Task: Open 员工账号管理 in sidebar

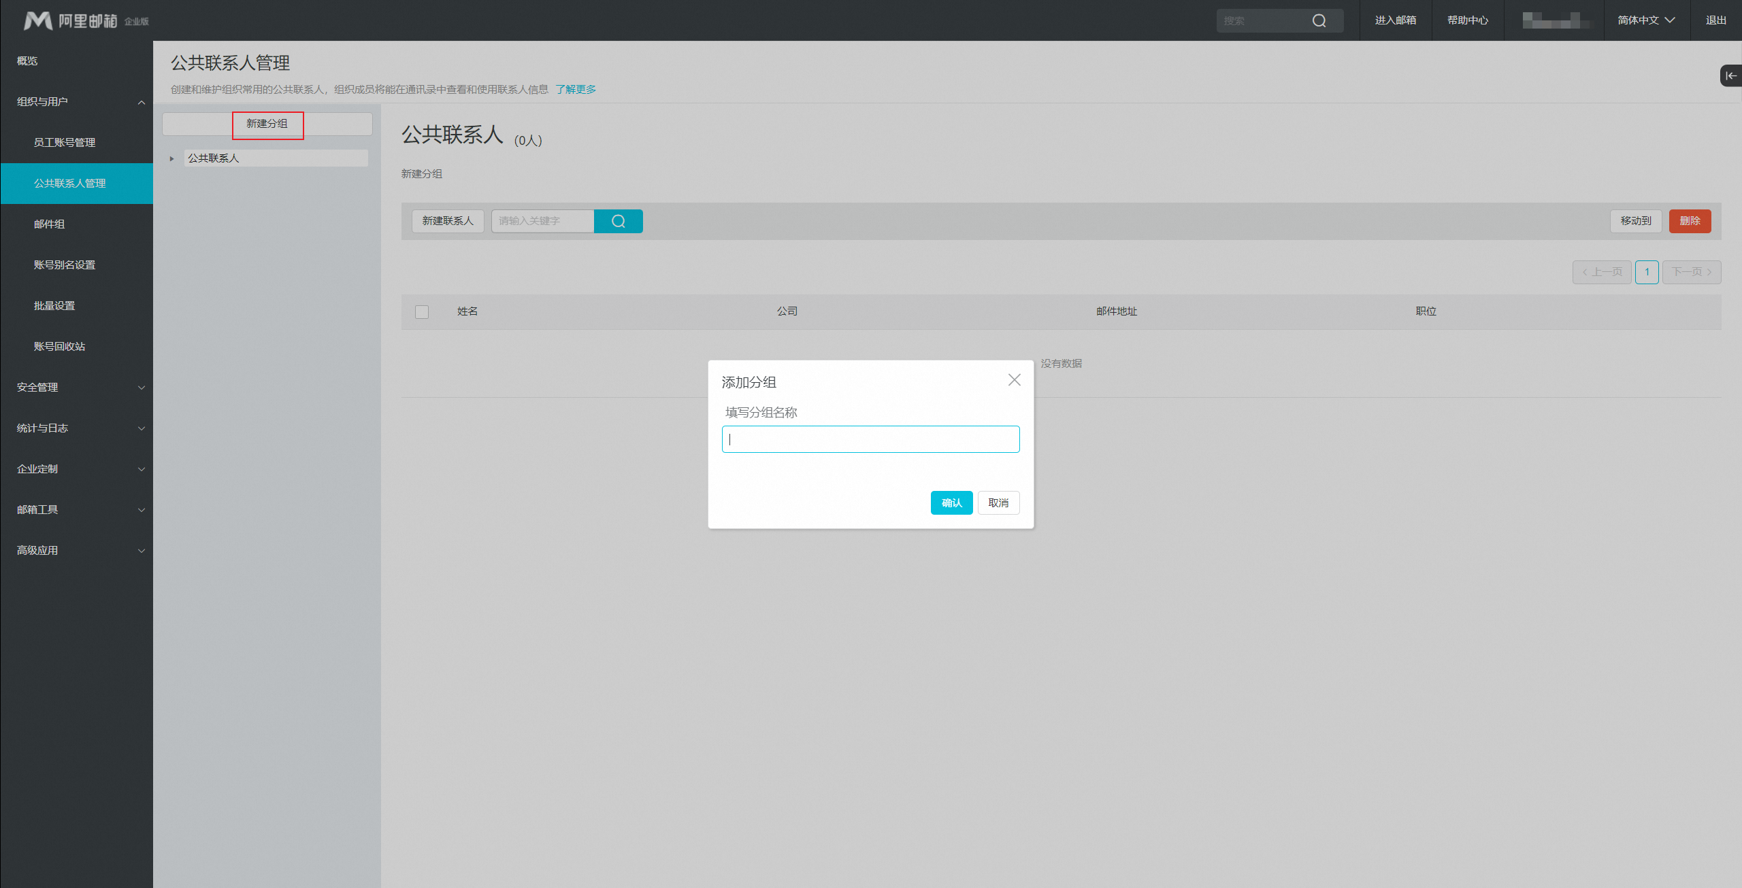Action: click(x=65, y=142)
